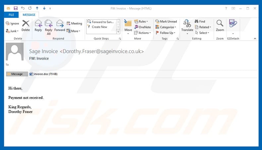Viewport: 262px width, 150px height.
Task: Open the invoice.doc attachment
Action: (43, 74)
